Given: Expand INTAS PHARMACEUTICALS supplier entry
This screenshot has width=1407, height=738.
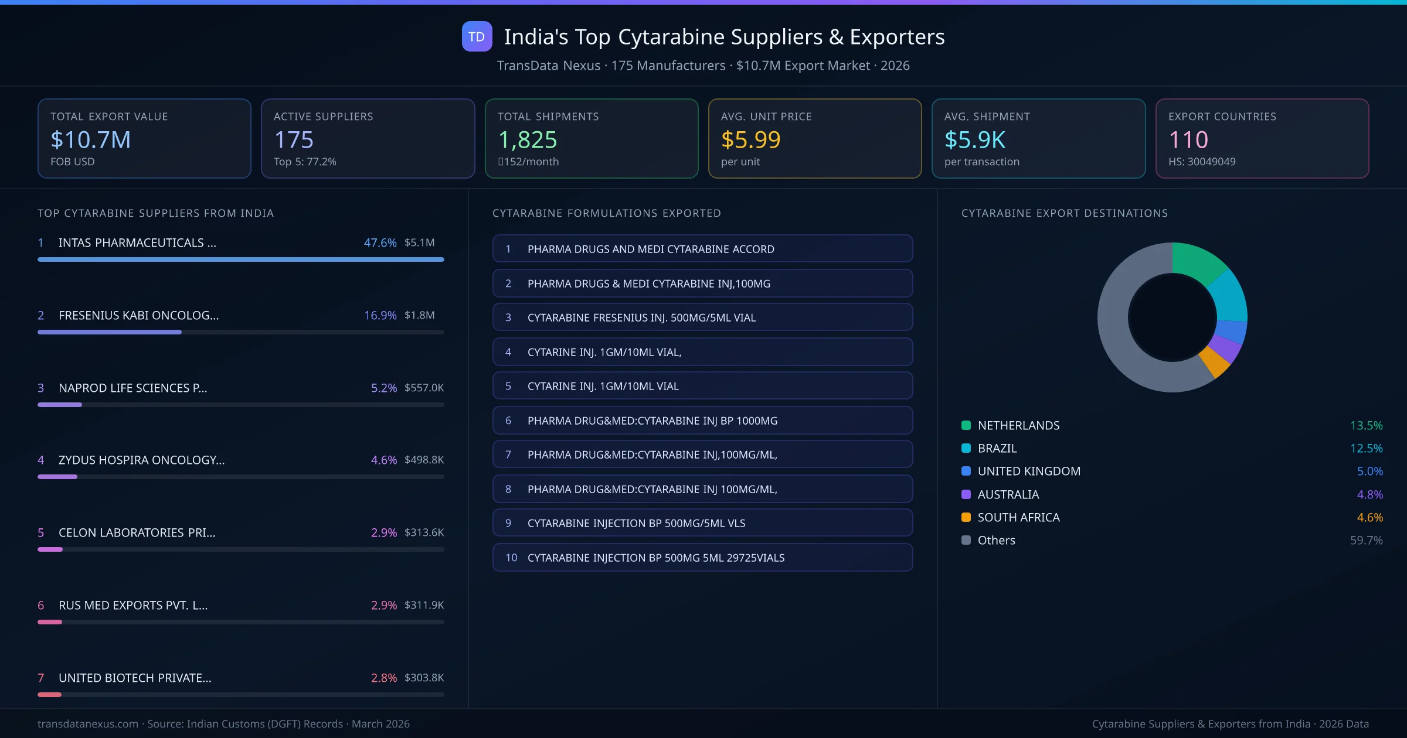Looking at the screenshot, I should coord(137,242).
